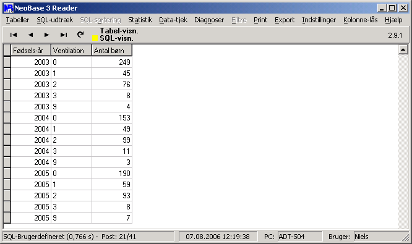The width and height of the screenshot is (412, 244).
Task: Switch to Tabel-visn. view
Action: [x=119, y=31]
